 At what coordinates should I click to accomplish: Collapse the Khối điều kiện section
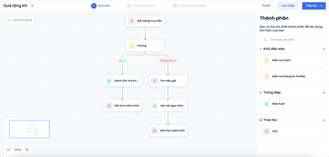324,49
